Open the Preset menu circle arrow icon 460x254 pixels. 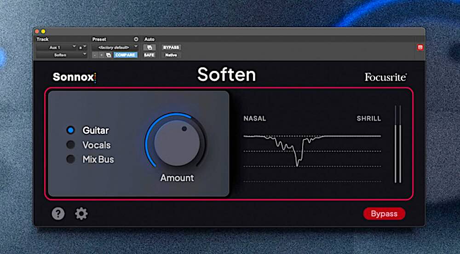click(x=136, y=40)
